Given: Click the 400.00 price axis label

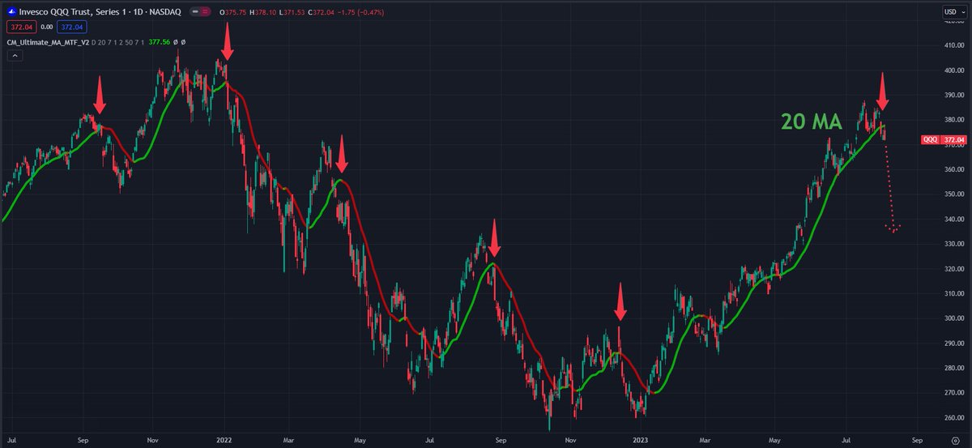Looking at the screenshot, I should coord(953,70).
